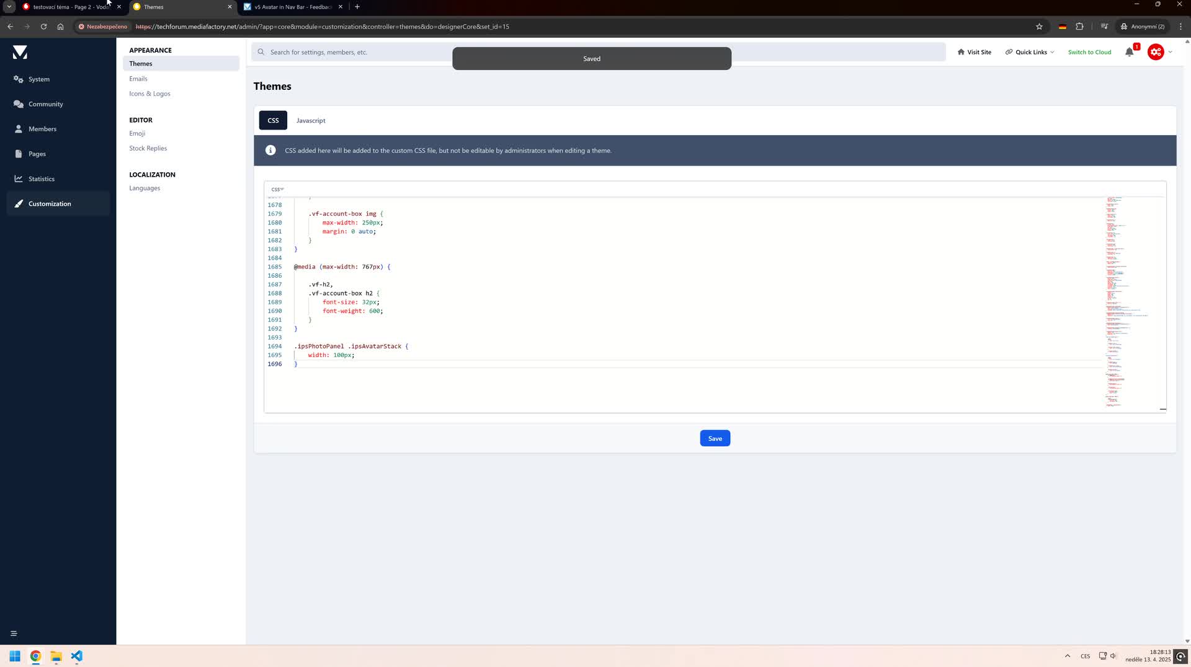Open the System section icon
This screenshot has width=1191, height=667.
pyautogui.click(x=19, y=79)
